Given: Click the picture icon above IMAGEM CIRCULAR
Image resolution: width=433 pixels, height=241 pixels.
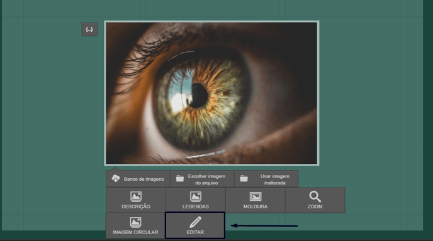Looking at the screenshot, I should click(x=135, y=222).
